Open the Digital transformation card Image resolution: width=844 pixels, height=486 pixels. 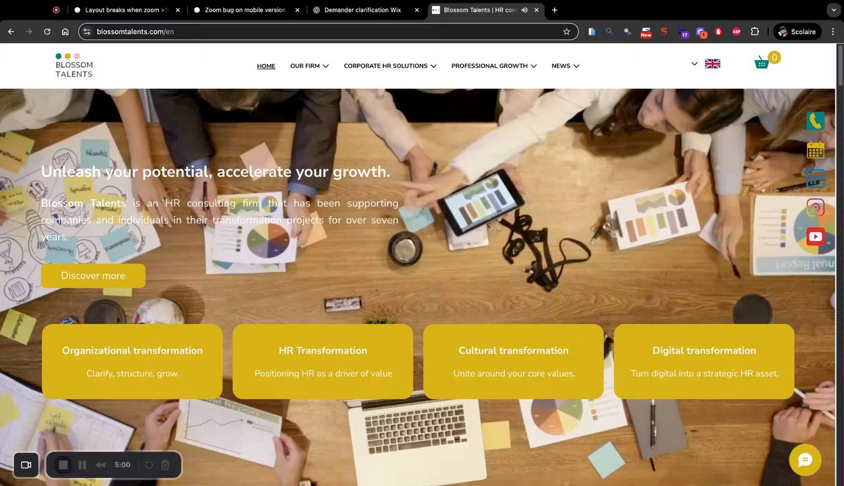[x=704, y=361]
